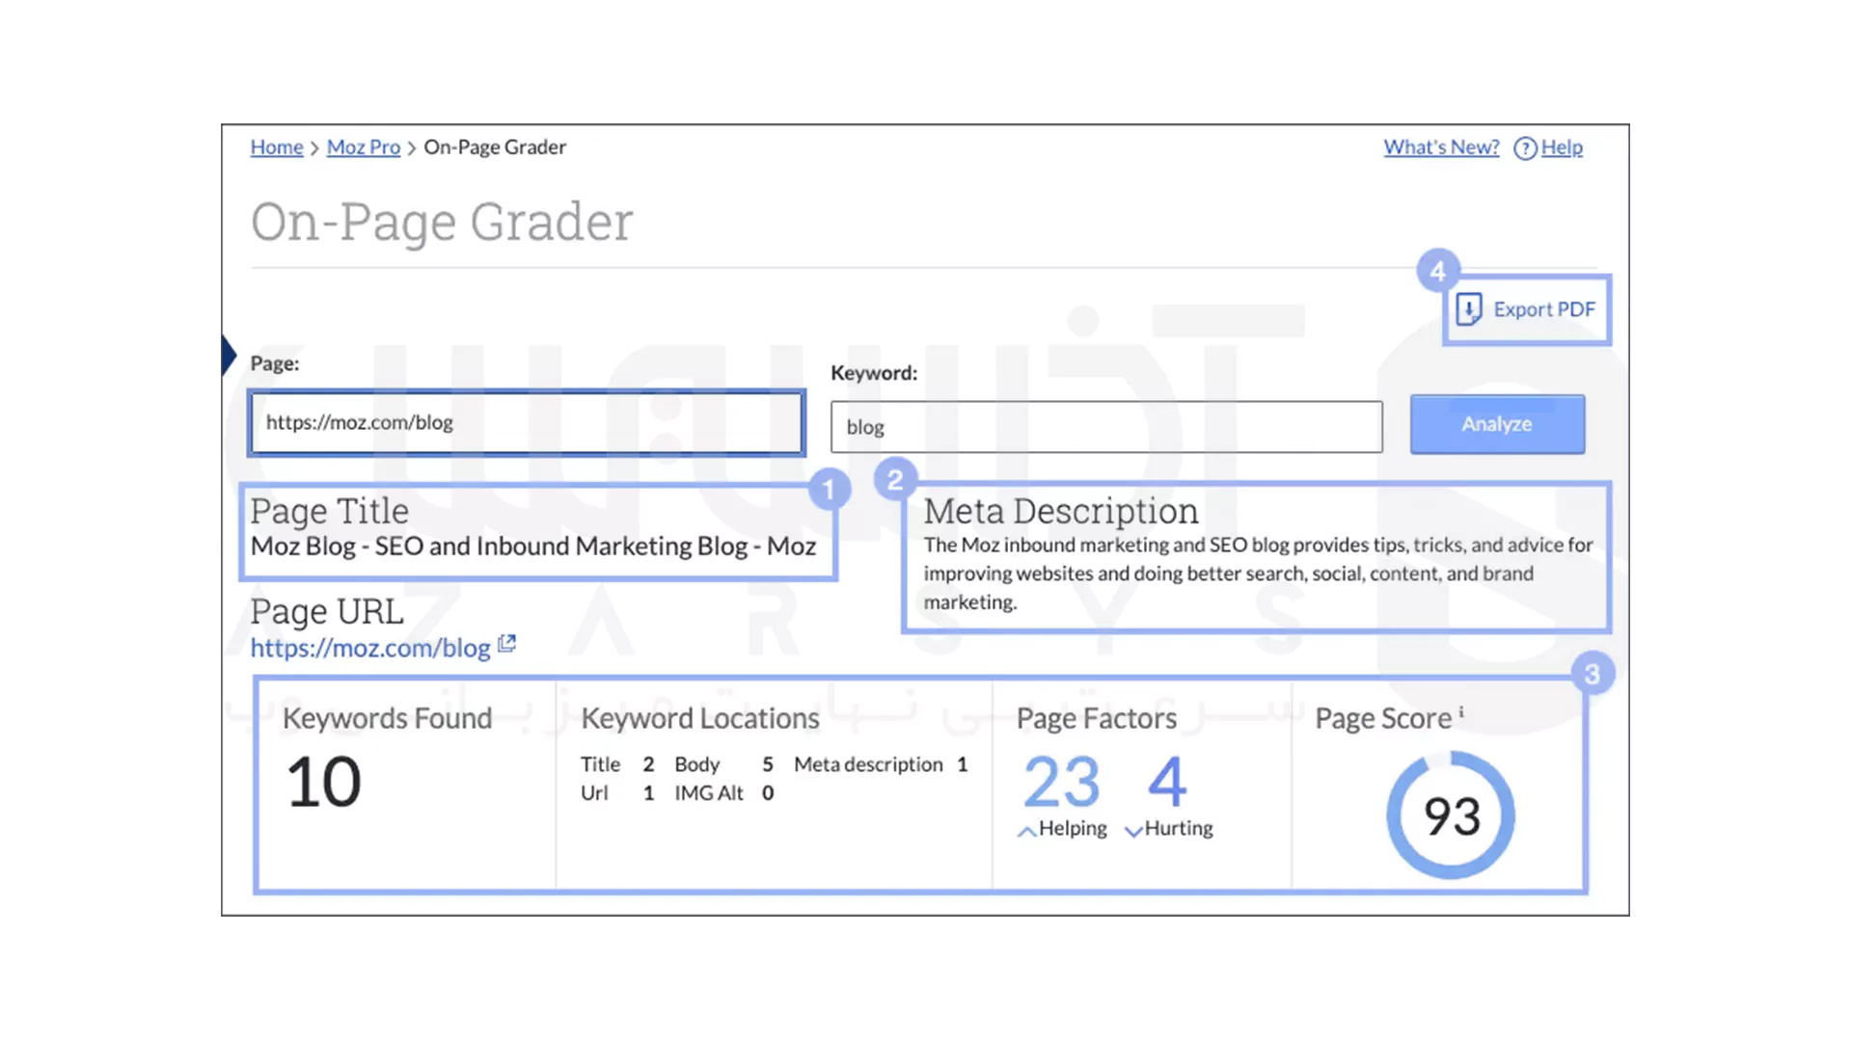Click the On-Page Grader breadcrumb text
1852x1041 pixels.
tap(495, 147)
